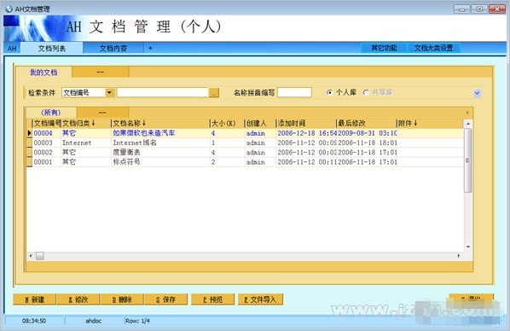Click the vertical scrollbar thumb
The height and width of the screenshot is (331, 510).
click(467, 160)
